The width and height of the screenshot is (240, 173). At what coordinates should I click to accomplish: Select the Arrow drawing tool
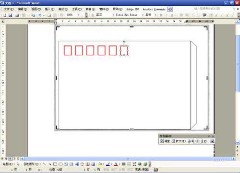pyautogui.click(x=50, y=164)
